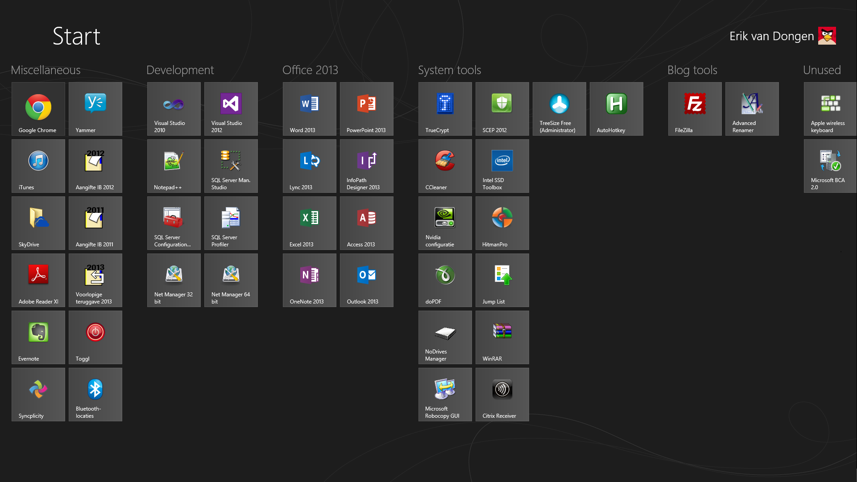
Task: Launch the Evernote tile
Action: [38, 337]
